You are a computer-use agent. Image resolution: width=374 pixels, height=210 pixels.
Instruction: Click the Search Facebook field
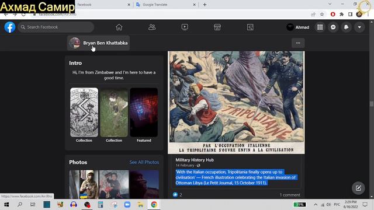pyautogui.click(x=56, y=27)
